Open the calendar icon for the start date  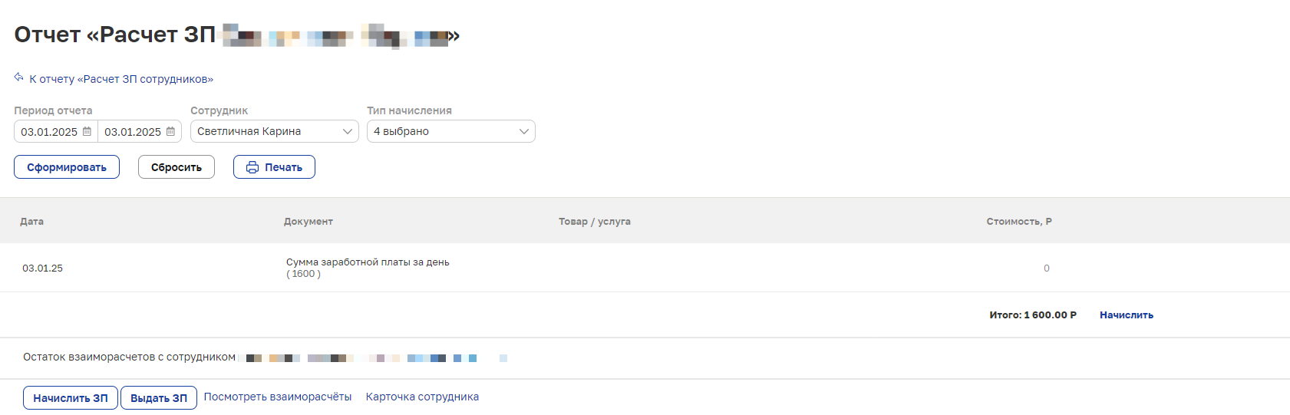(87, 131)
